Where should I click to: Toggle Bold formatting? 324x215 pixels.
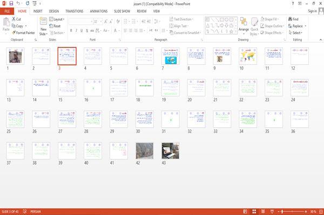71,31
